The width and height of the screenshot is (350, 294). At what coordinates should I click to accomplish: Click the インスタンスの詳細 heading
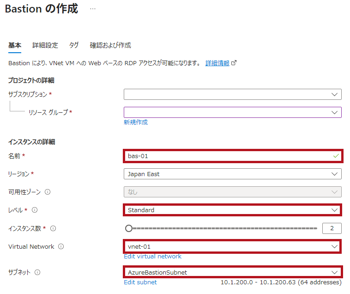[32, 142]
